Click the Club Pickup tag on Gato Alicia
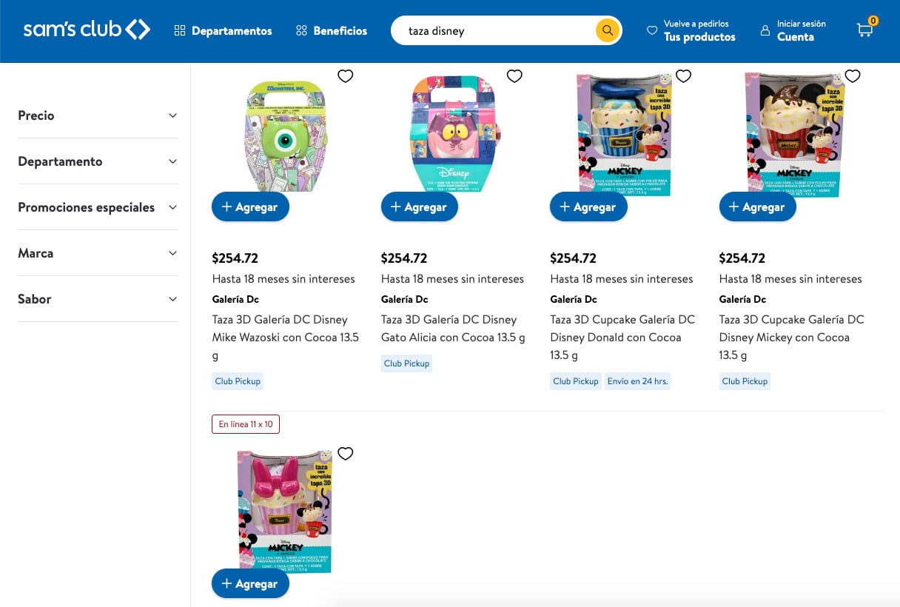 [406, 363]
